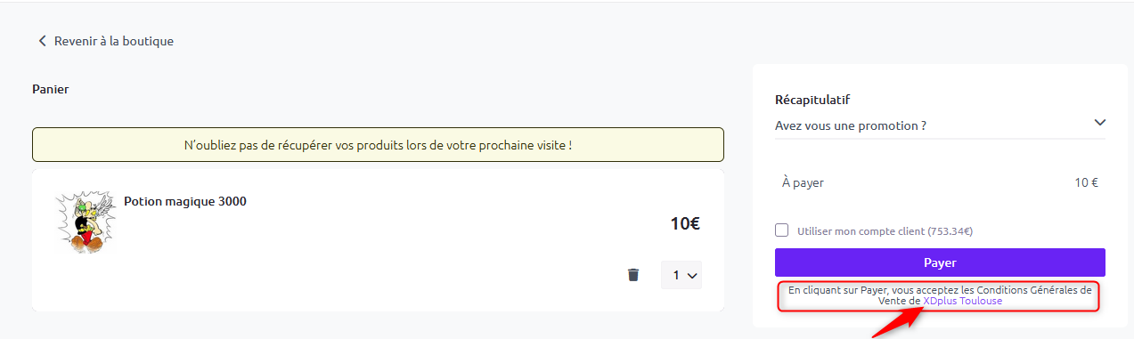The image size is (1134, 339).
Task: Click the À payer label
Action: 803,182
